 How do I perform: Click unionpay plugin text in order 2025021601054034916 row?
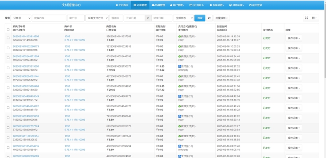(x=183, y=150)
